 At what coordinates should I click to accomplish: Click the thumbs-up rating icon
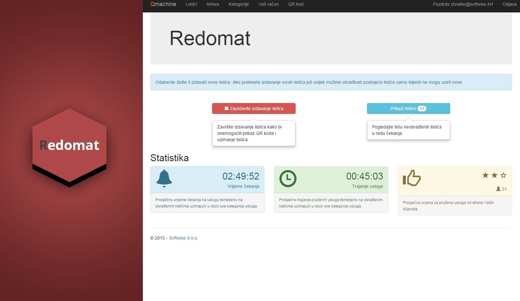pos(412,177)
